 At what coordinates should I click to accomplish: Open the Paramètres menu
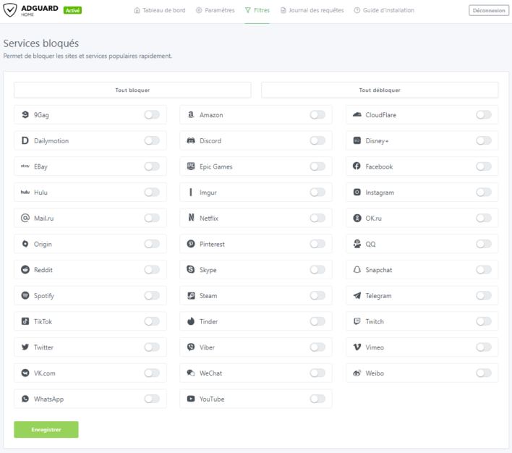pyautogui.click(x=215, y=11)
